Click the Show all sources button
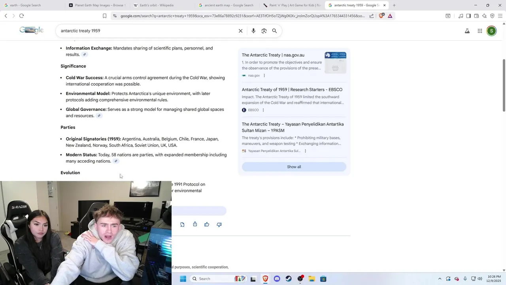Image resolution: width=506 pixels, height=285 pixels. [x=294, y=167]
